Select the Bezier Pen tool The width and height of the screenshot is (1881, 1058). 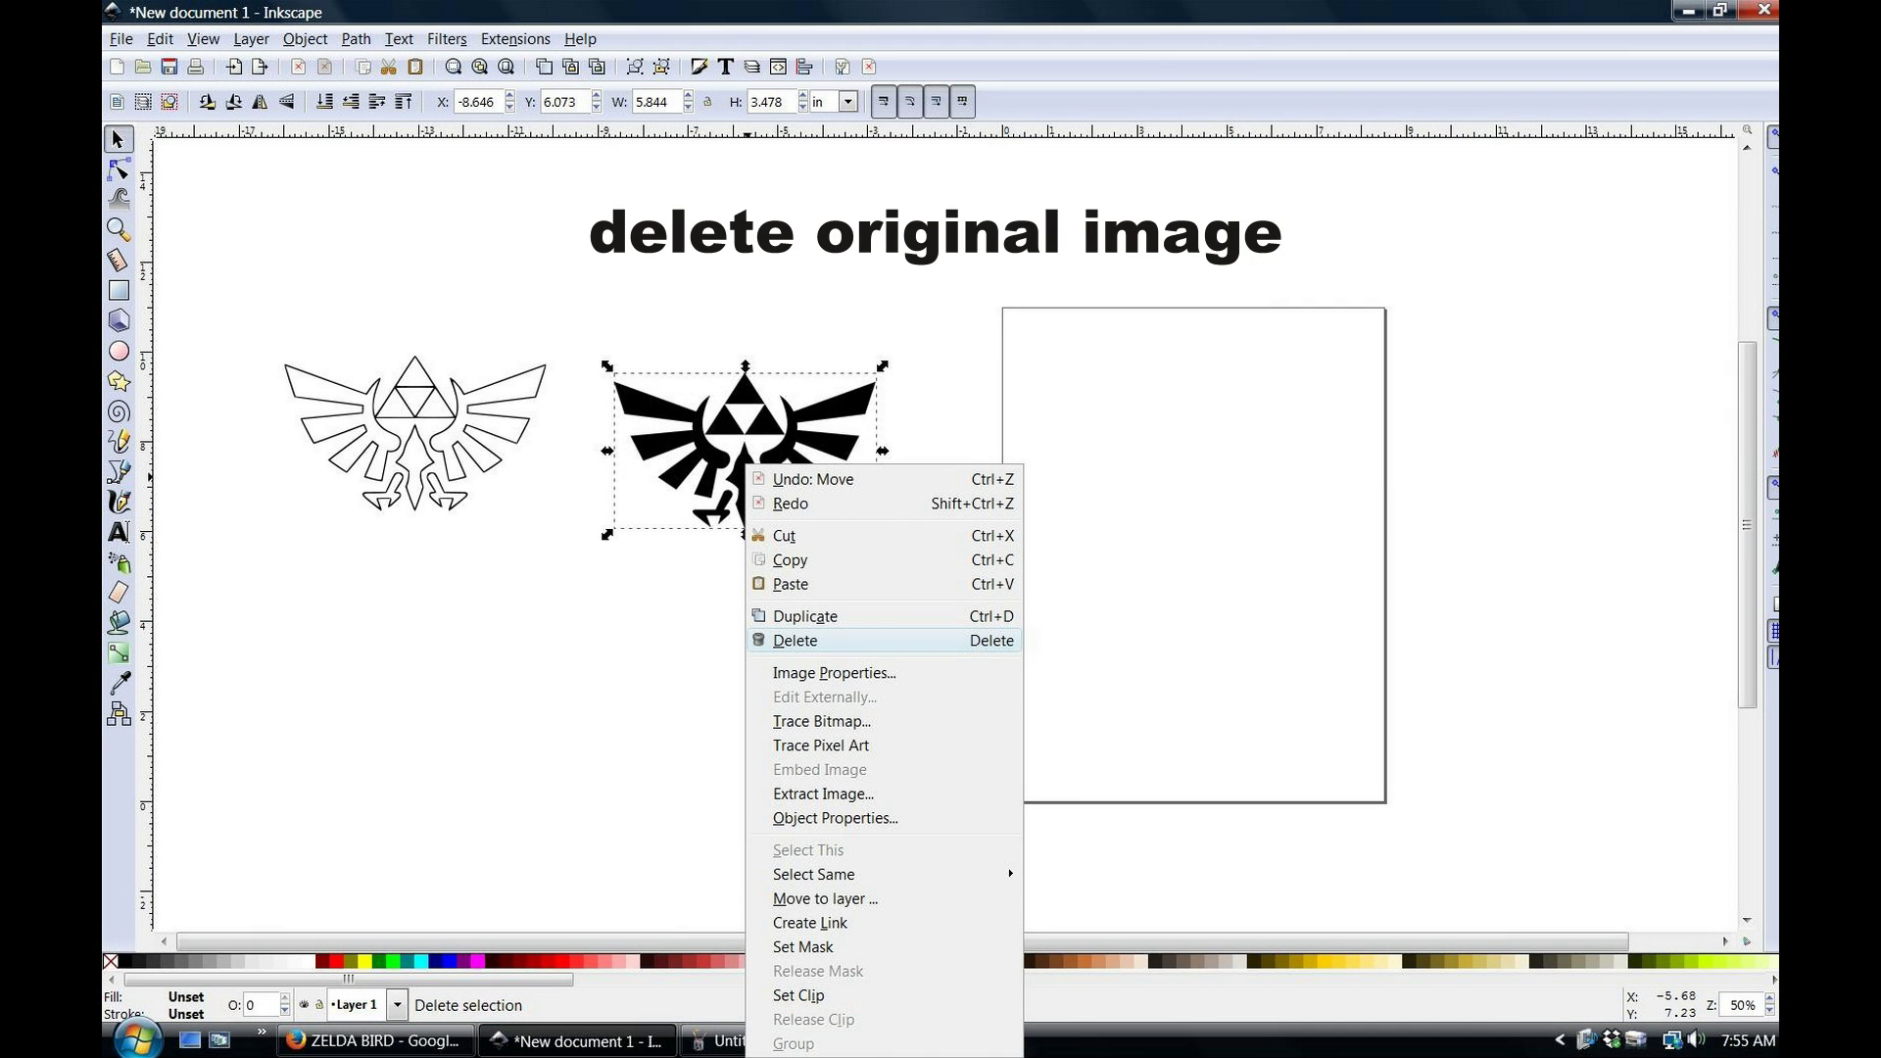[x=119, y=472]
